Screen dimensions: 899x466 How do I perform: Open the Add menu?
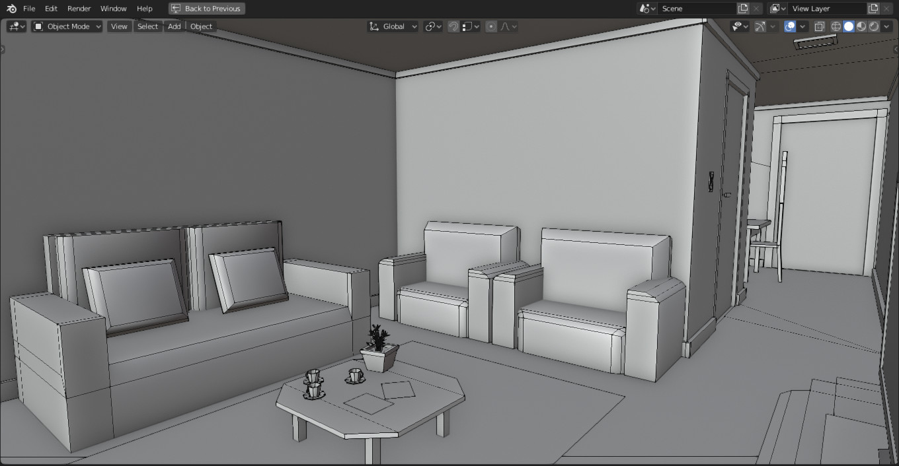[174, 26]
